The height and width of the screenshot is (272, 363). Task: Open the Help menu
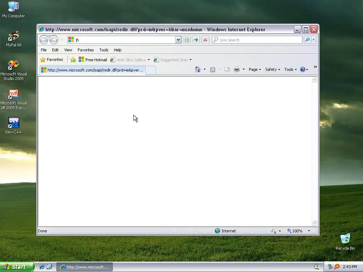[x=117, y=50]
